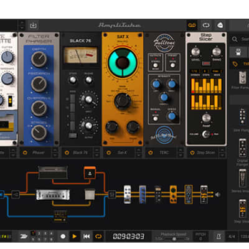
Task: Select the TEXC echo unit in chain
Action: tap(189, 194)
